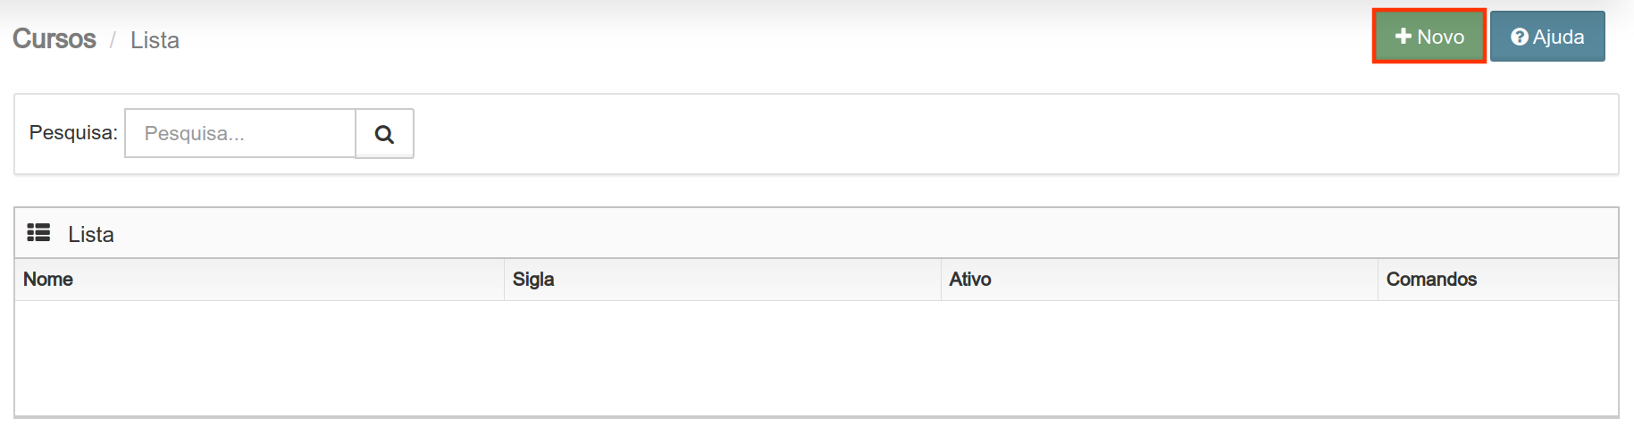Open the Ajuda help button
Image resolution: width=1634 pixels, height=435 pixels.
pos(1547,37)
